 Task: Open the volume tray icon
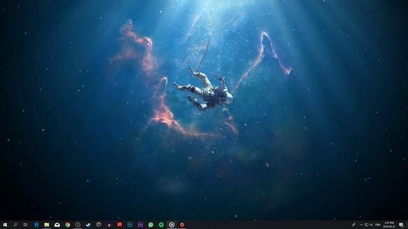pos(372,225)
